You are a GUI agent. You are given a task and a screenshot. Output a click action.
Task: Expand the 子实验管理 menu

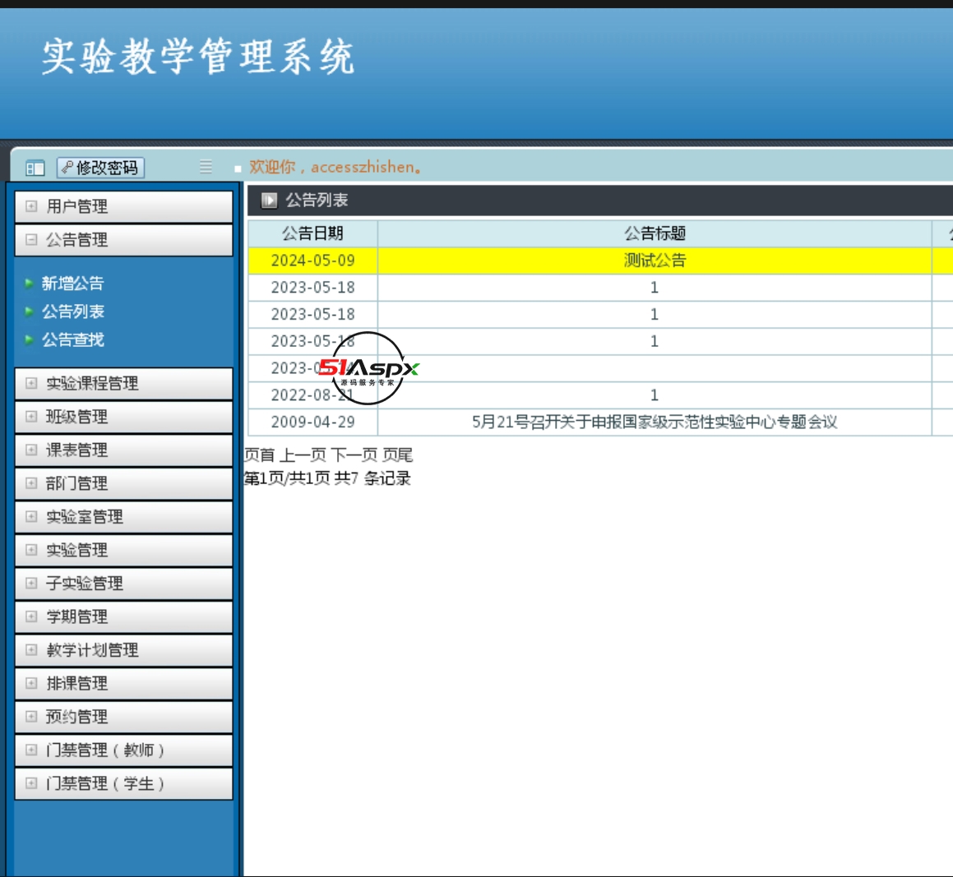coord(124,584)
